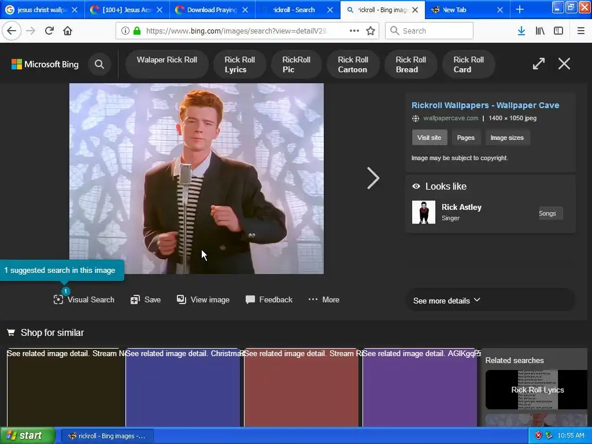The height and width of the screenshot is (444, 592).
Task: Click the Looks like eye icon
Action: coord(416,186)
